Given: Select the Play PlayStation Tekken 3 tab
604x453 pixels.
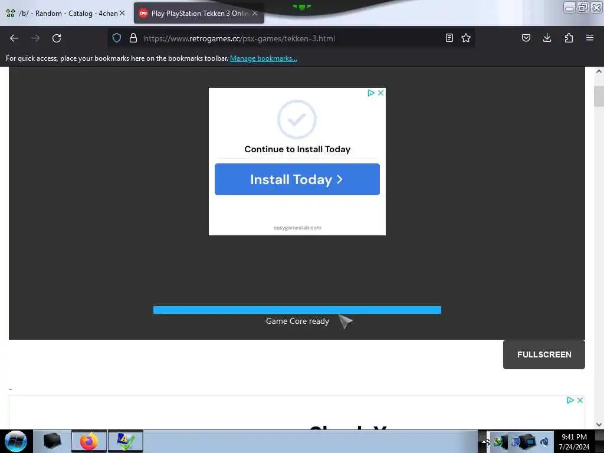Looking at the screenshot, I should [x=199, y=14].
